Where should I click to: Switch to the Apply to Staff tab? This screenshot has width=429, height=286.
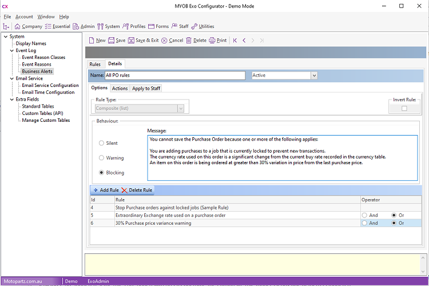[x=146, y=88]
